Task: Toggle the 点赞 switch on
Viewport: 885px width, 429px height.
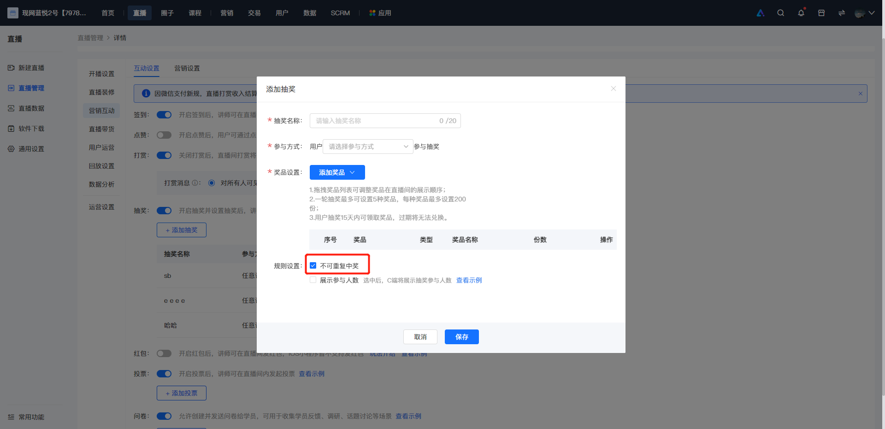Action: pyautogui.click(x=164, y=135)
